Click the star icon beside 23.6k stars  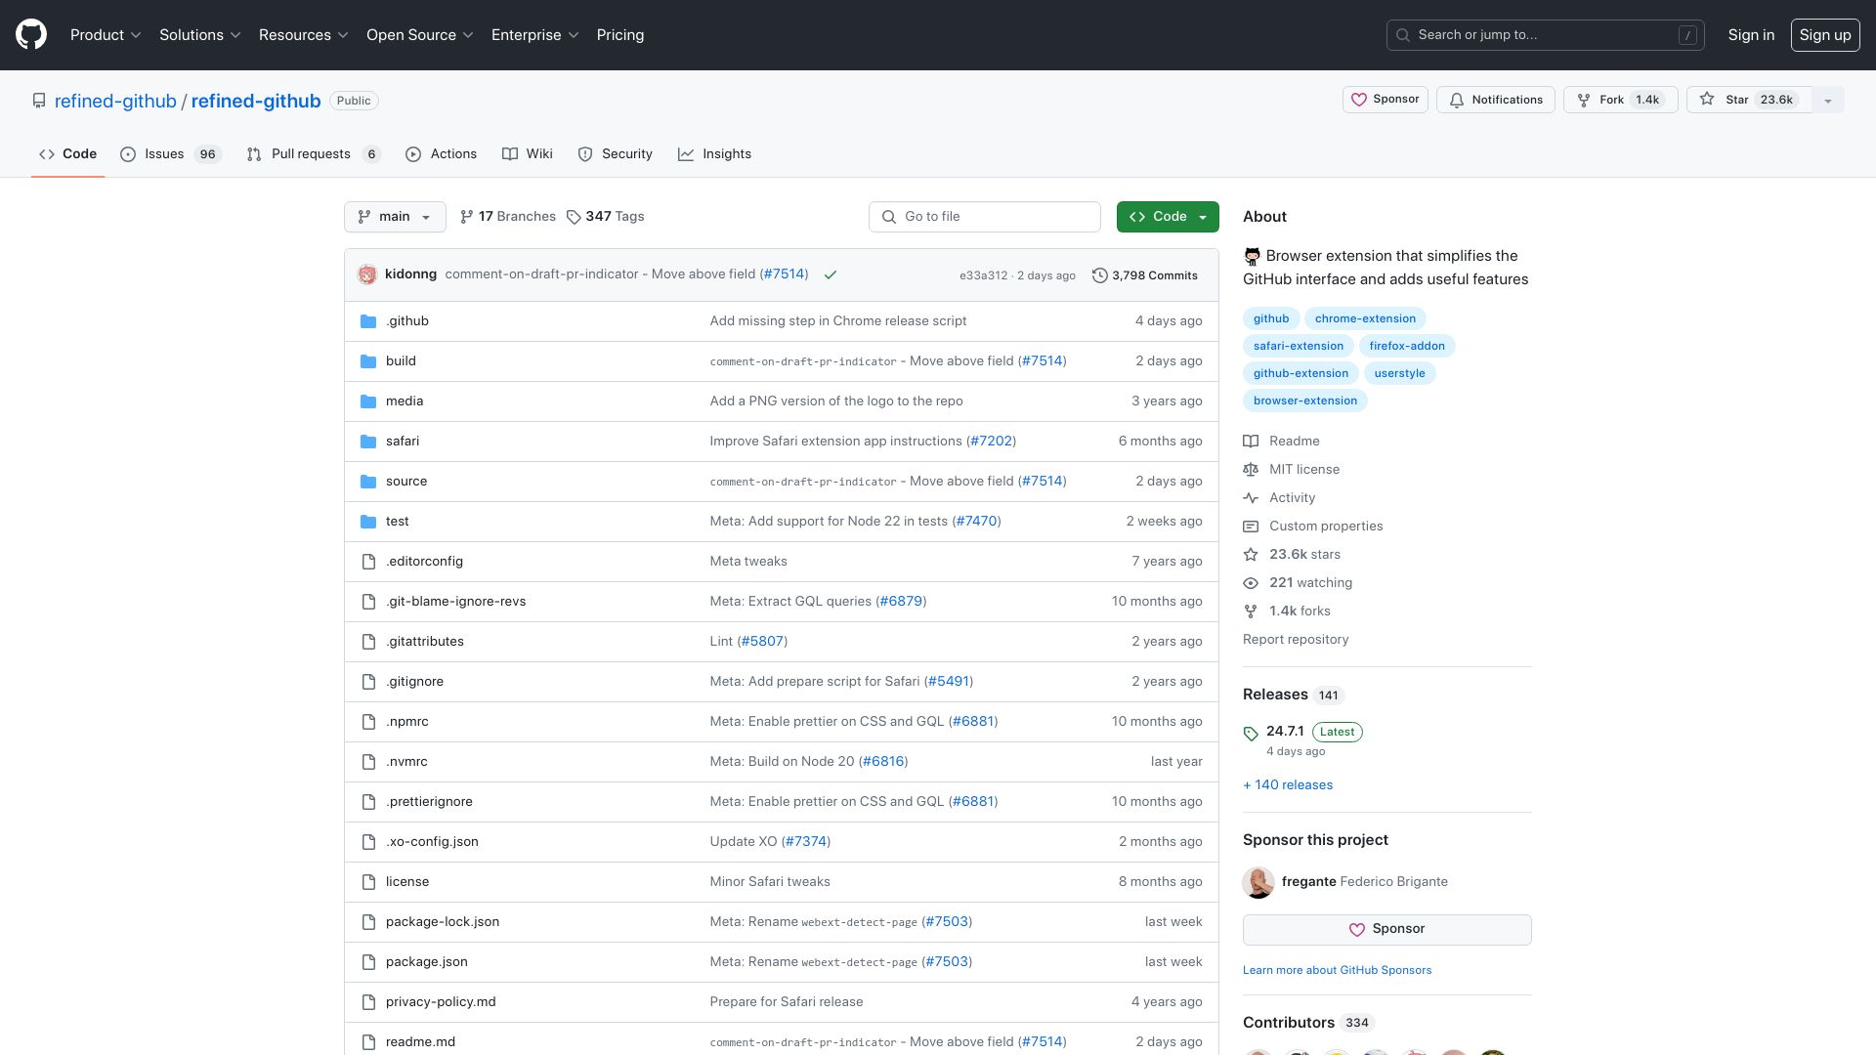[1251, 555]
